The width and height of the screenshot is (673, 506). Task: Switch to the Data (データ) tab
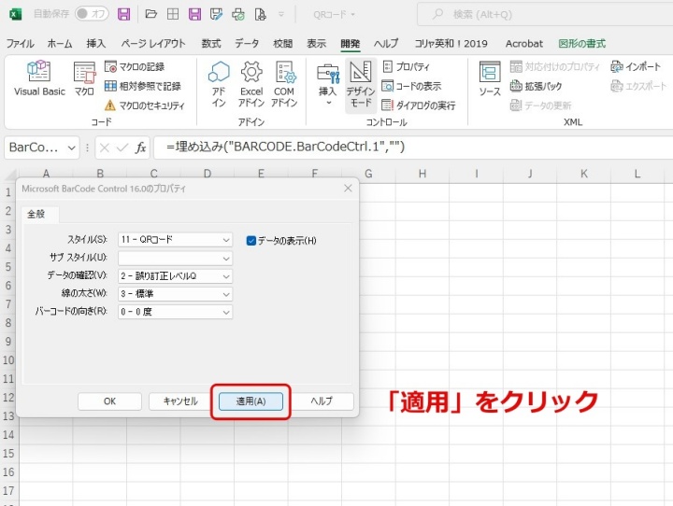click(x=247, y=44)
